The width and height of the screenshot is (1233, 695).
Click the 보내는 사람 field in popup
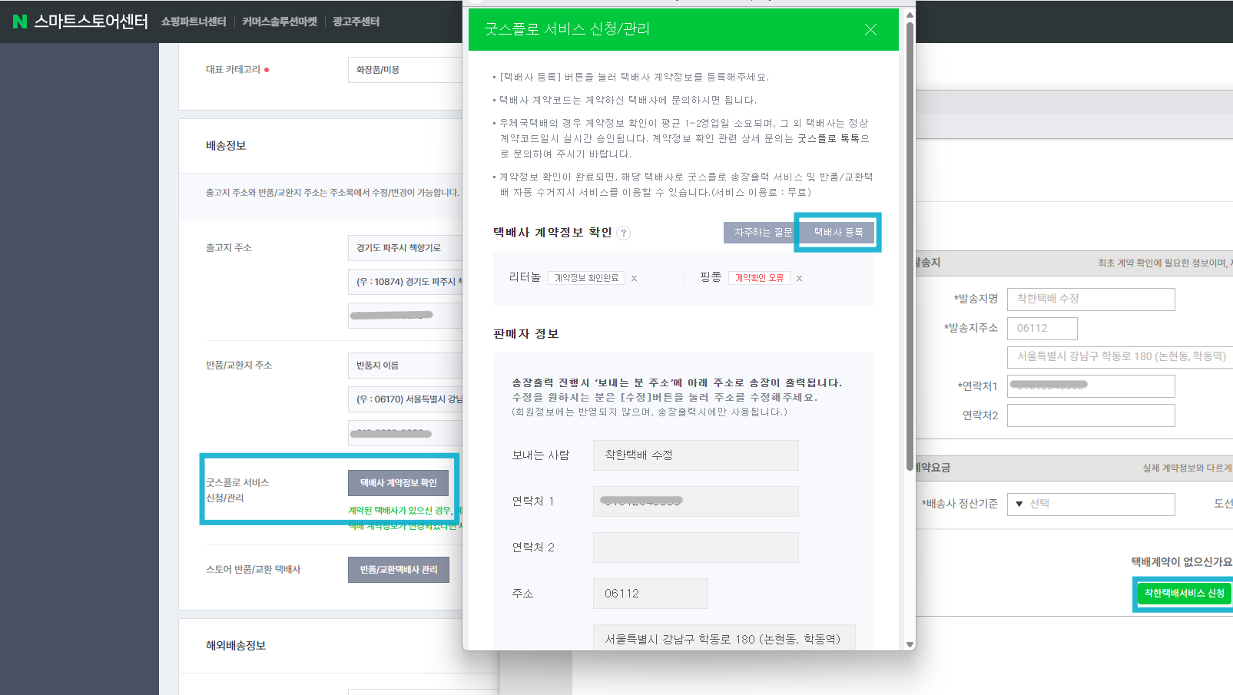tap(695, 455)
